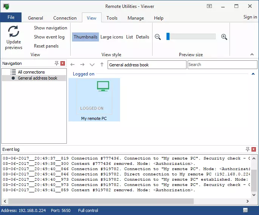Collapse the ribbon with the chevron
259x215 pixels.
(x=252, y=55)
